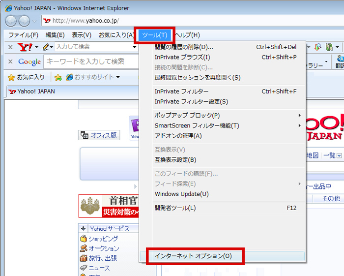
Task: Close the Yahoo toolbar with its X
Action: tap(10, 47)
